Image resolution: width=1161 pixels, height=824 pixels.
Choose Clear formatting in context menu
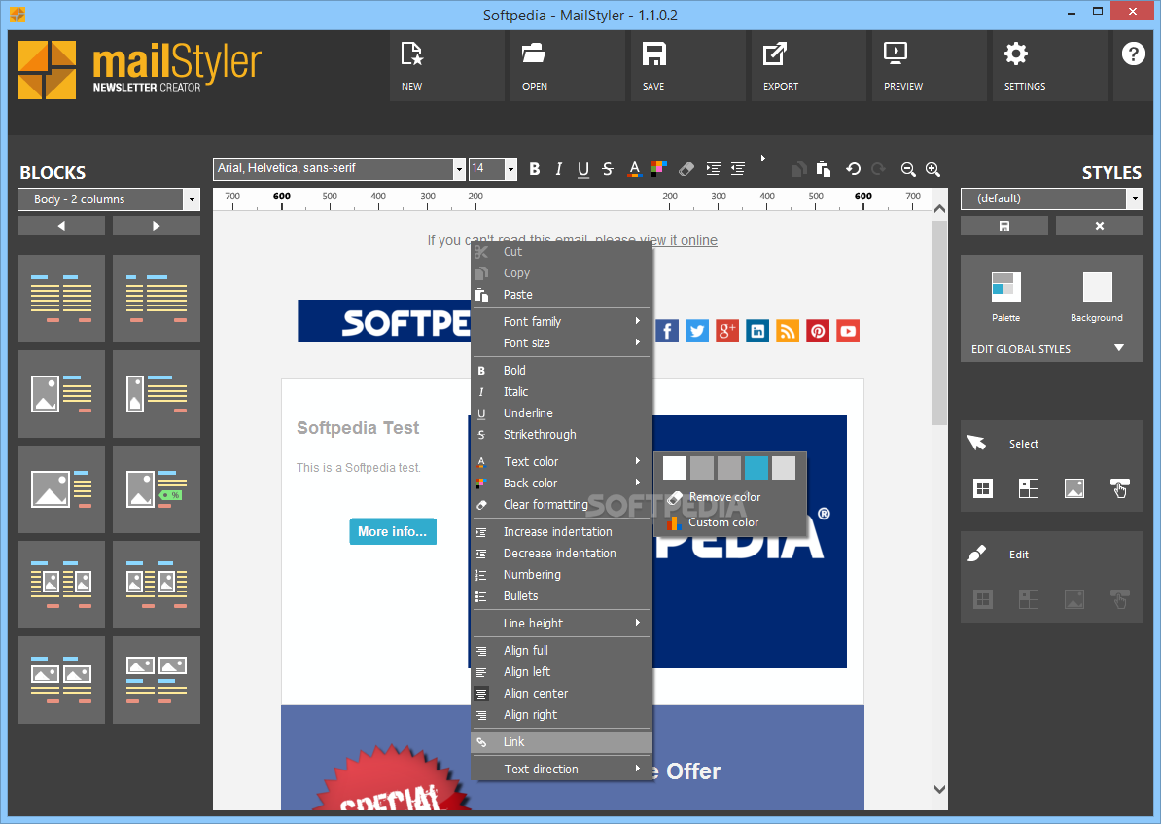pyautogui.click(x=562, y=505)
